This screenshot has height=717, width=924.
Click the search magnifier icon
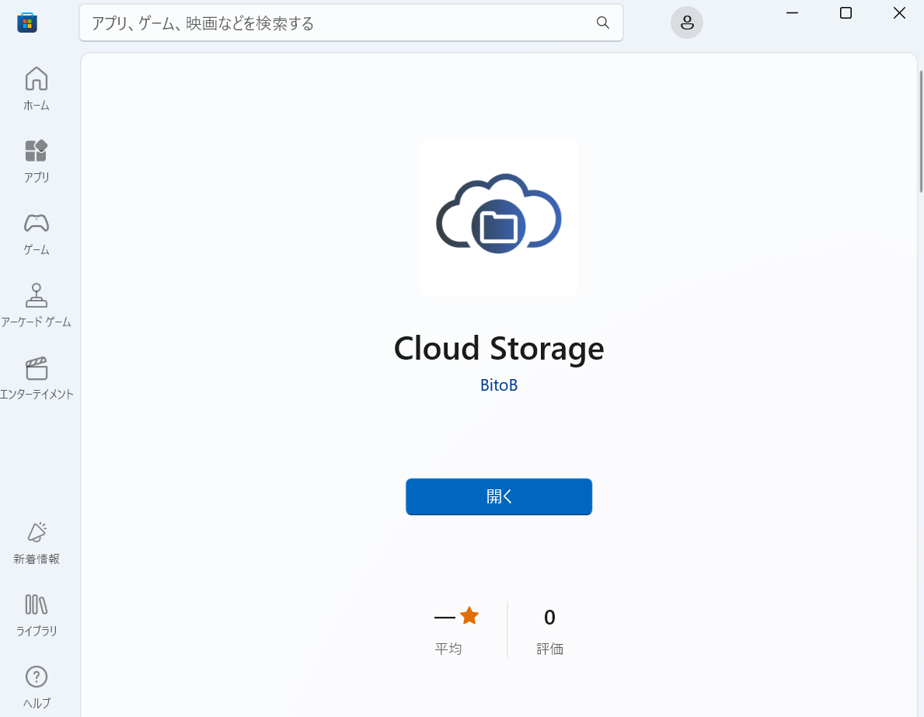pos(602,23)
